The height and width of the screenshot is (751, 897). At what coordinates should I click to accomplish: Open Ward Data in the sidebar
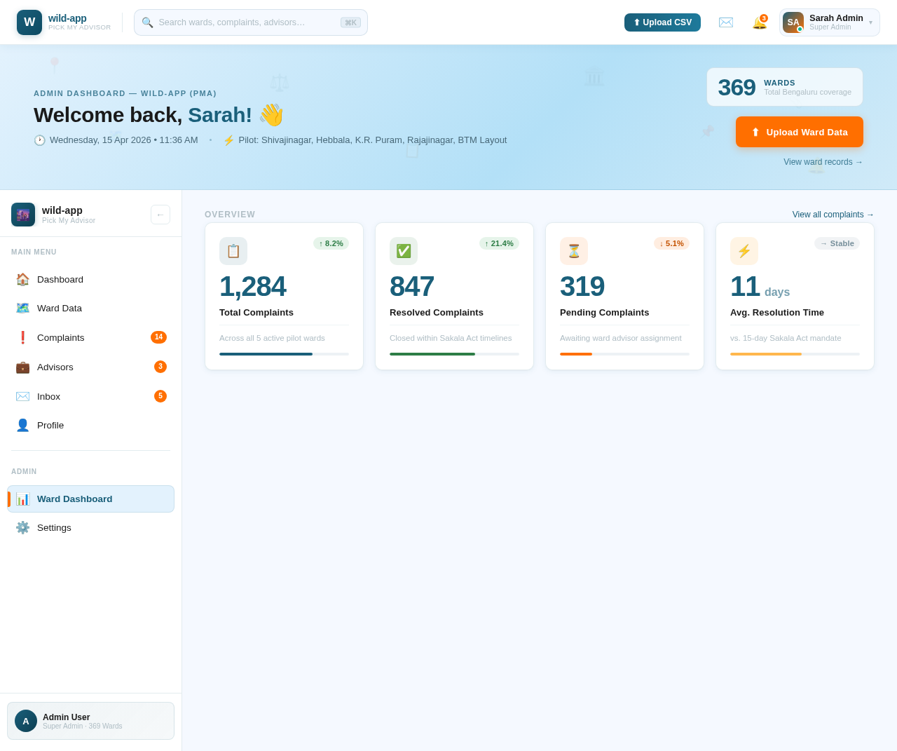pyautogui.click(x=91, y=308)
